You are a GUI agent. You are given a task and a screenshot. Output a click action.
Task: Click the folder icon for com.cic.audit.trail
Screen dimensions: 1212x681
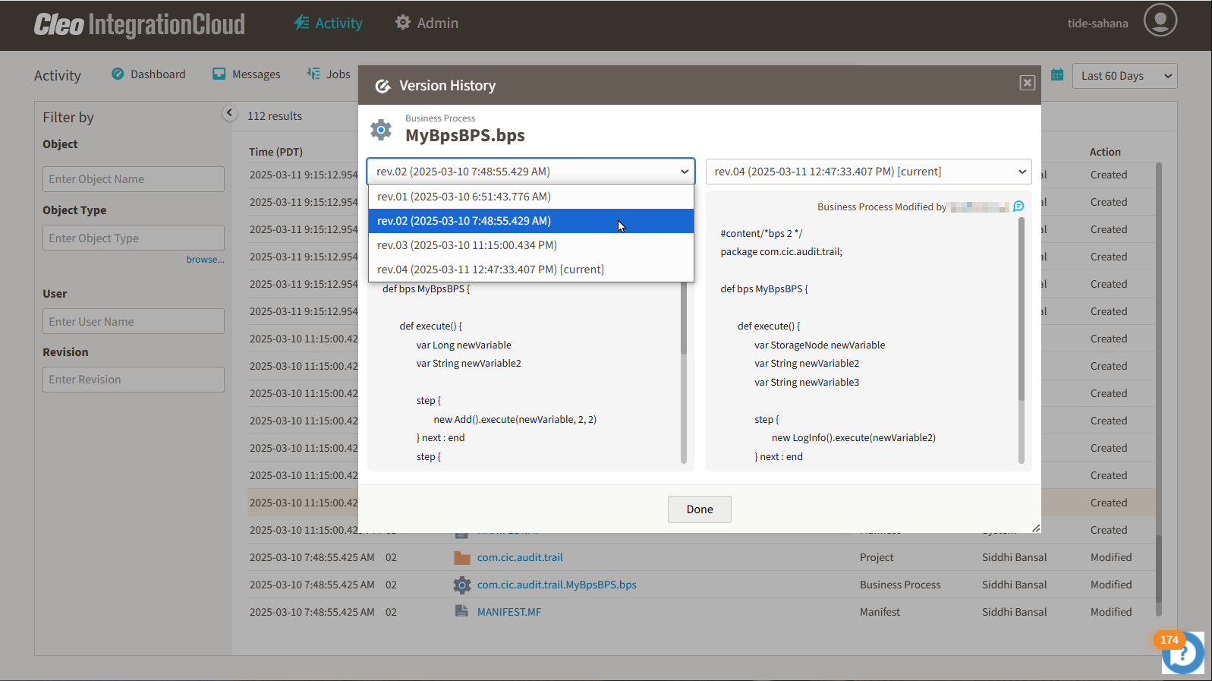click(462, 557)
